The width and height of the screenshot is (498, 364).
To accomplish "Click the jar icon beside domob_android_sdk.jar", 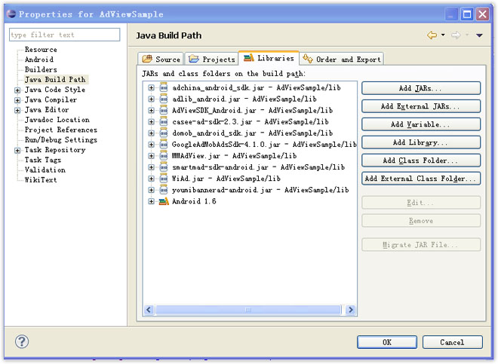I will pos(163,133).
